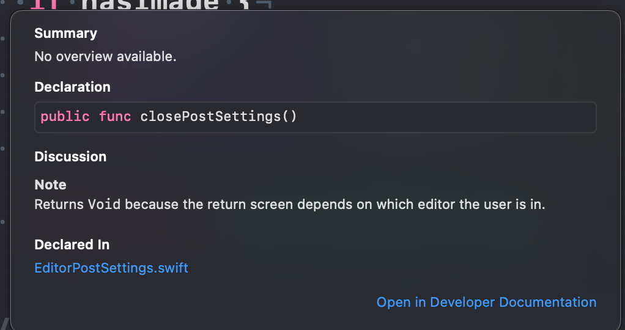Image resolution: width=625 pixels, height=330 pixels.
Task: Click the 'No overview available.' text
Action: tap(105, 56)
